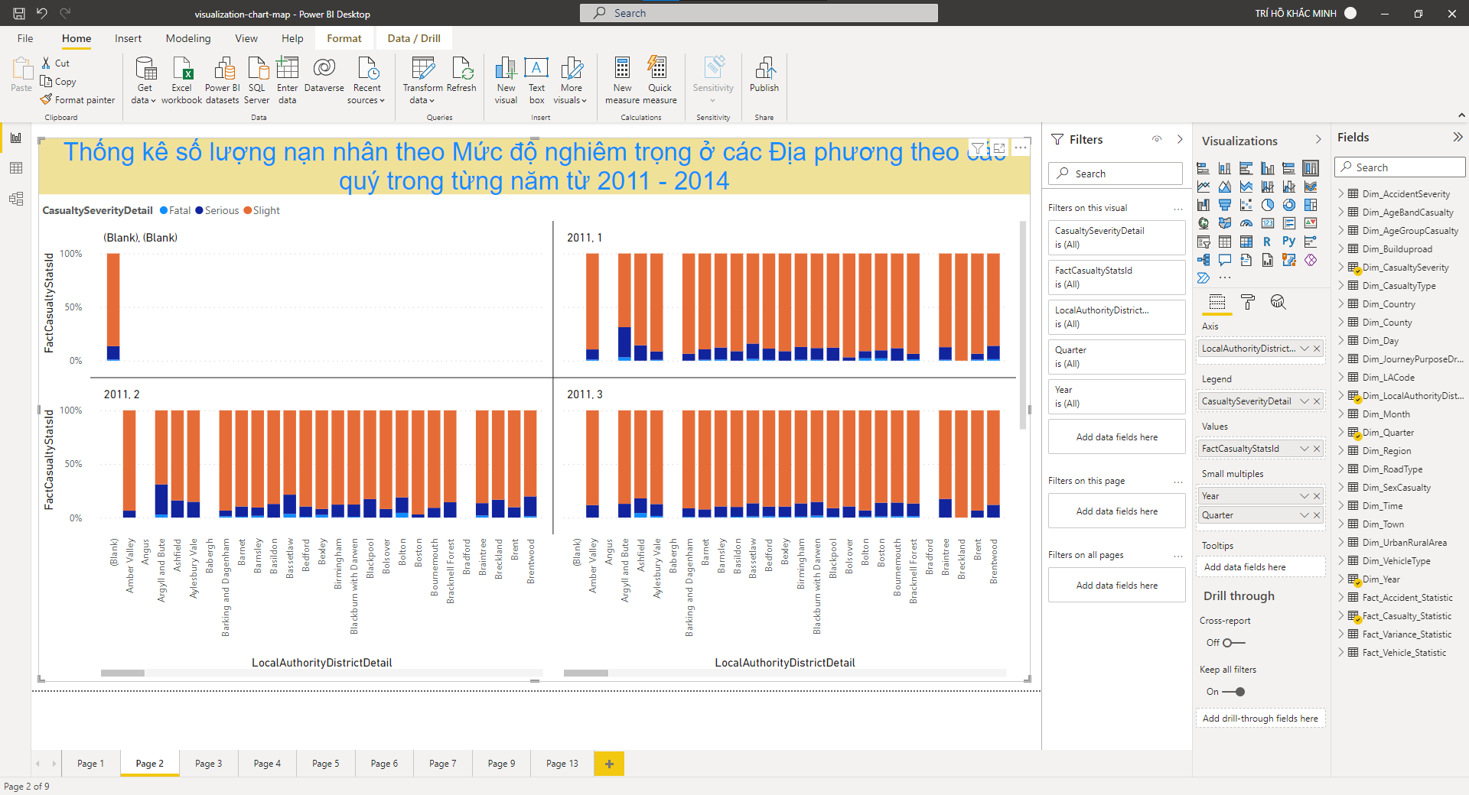Viewport: 1469px width, 795px height.
Task: Toggle the Keep all filters switch
Action: pyautogui.click(x=1233, y=692)
